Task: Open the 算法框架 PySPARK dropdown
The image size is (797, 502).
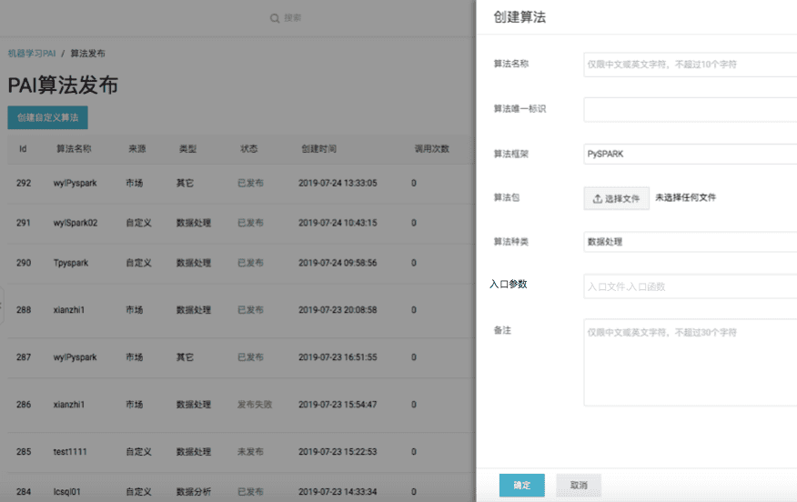Action: (690, 154)
